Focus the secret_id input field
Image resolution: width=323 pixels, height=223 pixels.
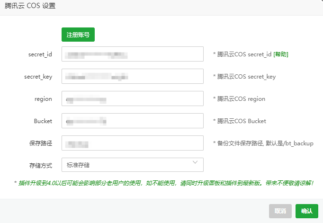tap(132, 54)
